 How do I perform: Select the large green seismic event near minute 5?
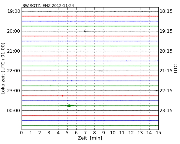(69, 106)
